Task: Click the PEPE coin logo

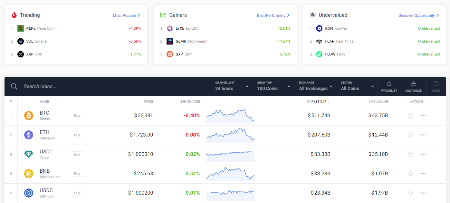Action: coord(21,28)
